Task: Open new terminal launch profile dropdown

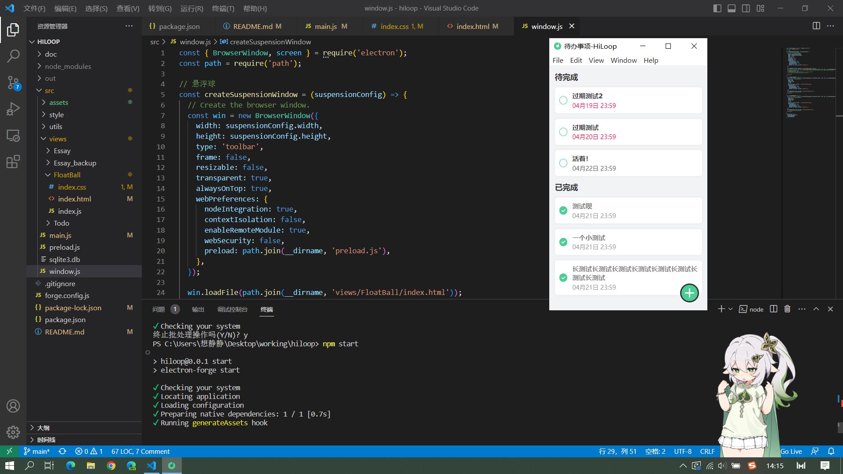Action: (731, 309)
